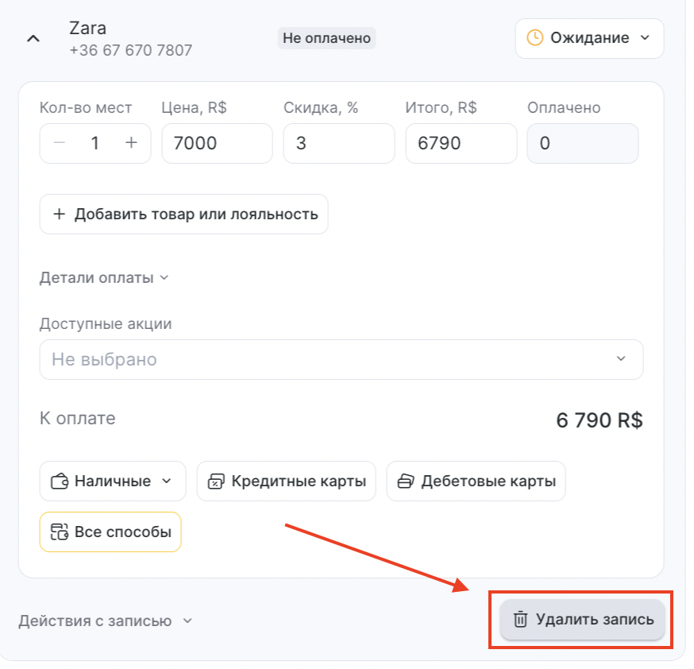Screen dimensions: 694x669
Task: Click the wallet icon on the Наличные button
Action: pos(60,481)
